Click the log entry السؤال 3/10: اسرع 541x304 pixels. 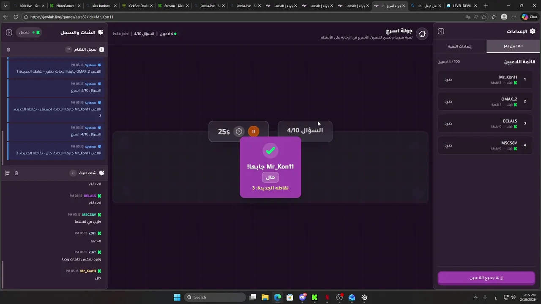pos(86,90)
